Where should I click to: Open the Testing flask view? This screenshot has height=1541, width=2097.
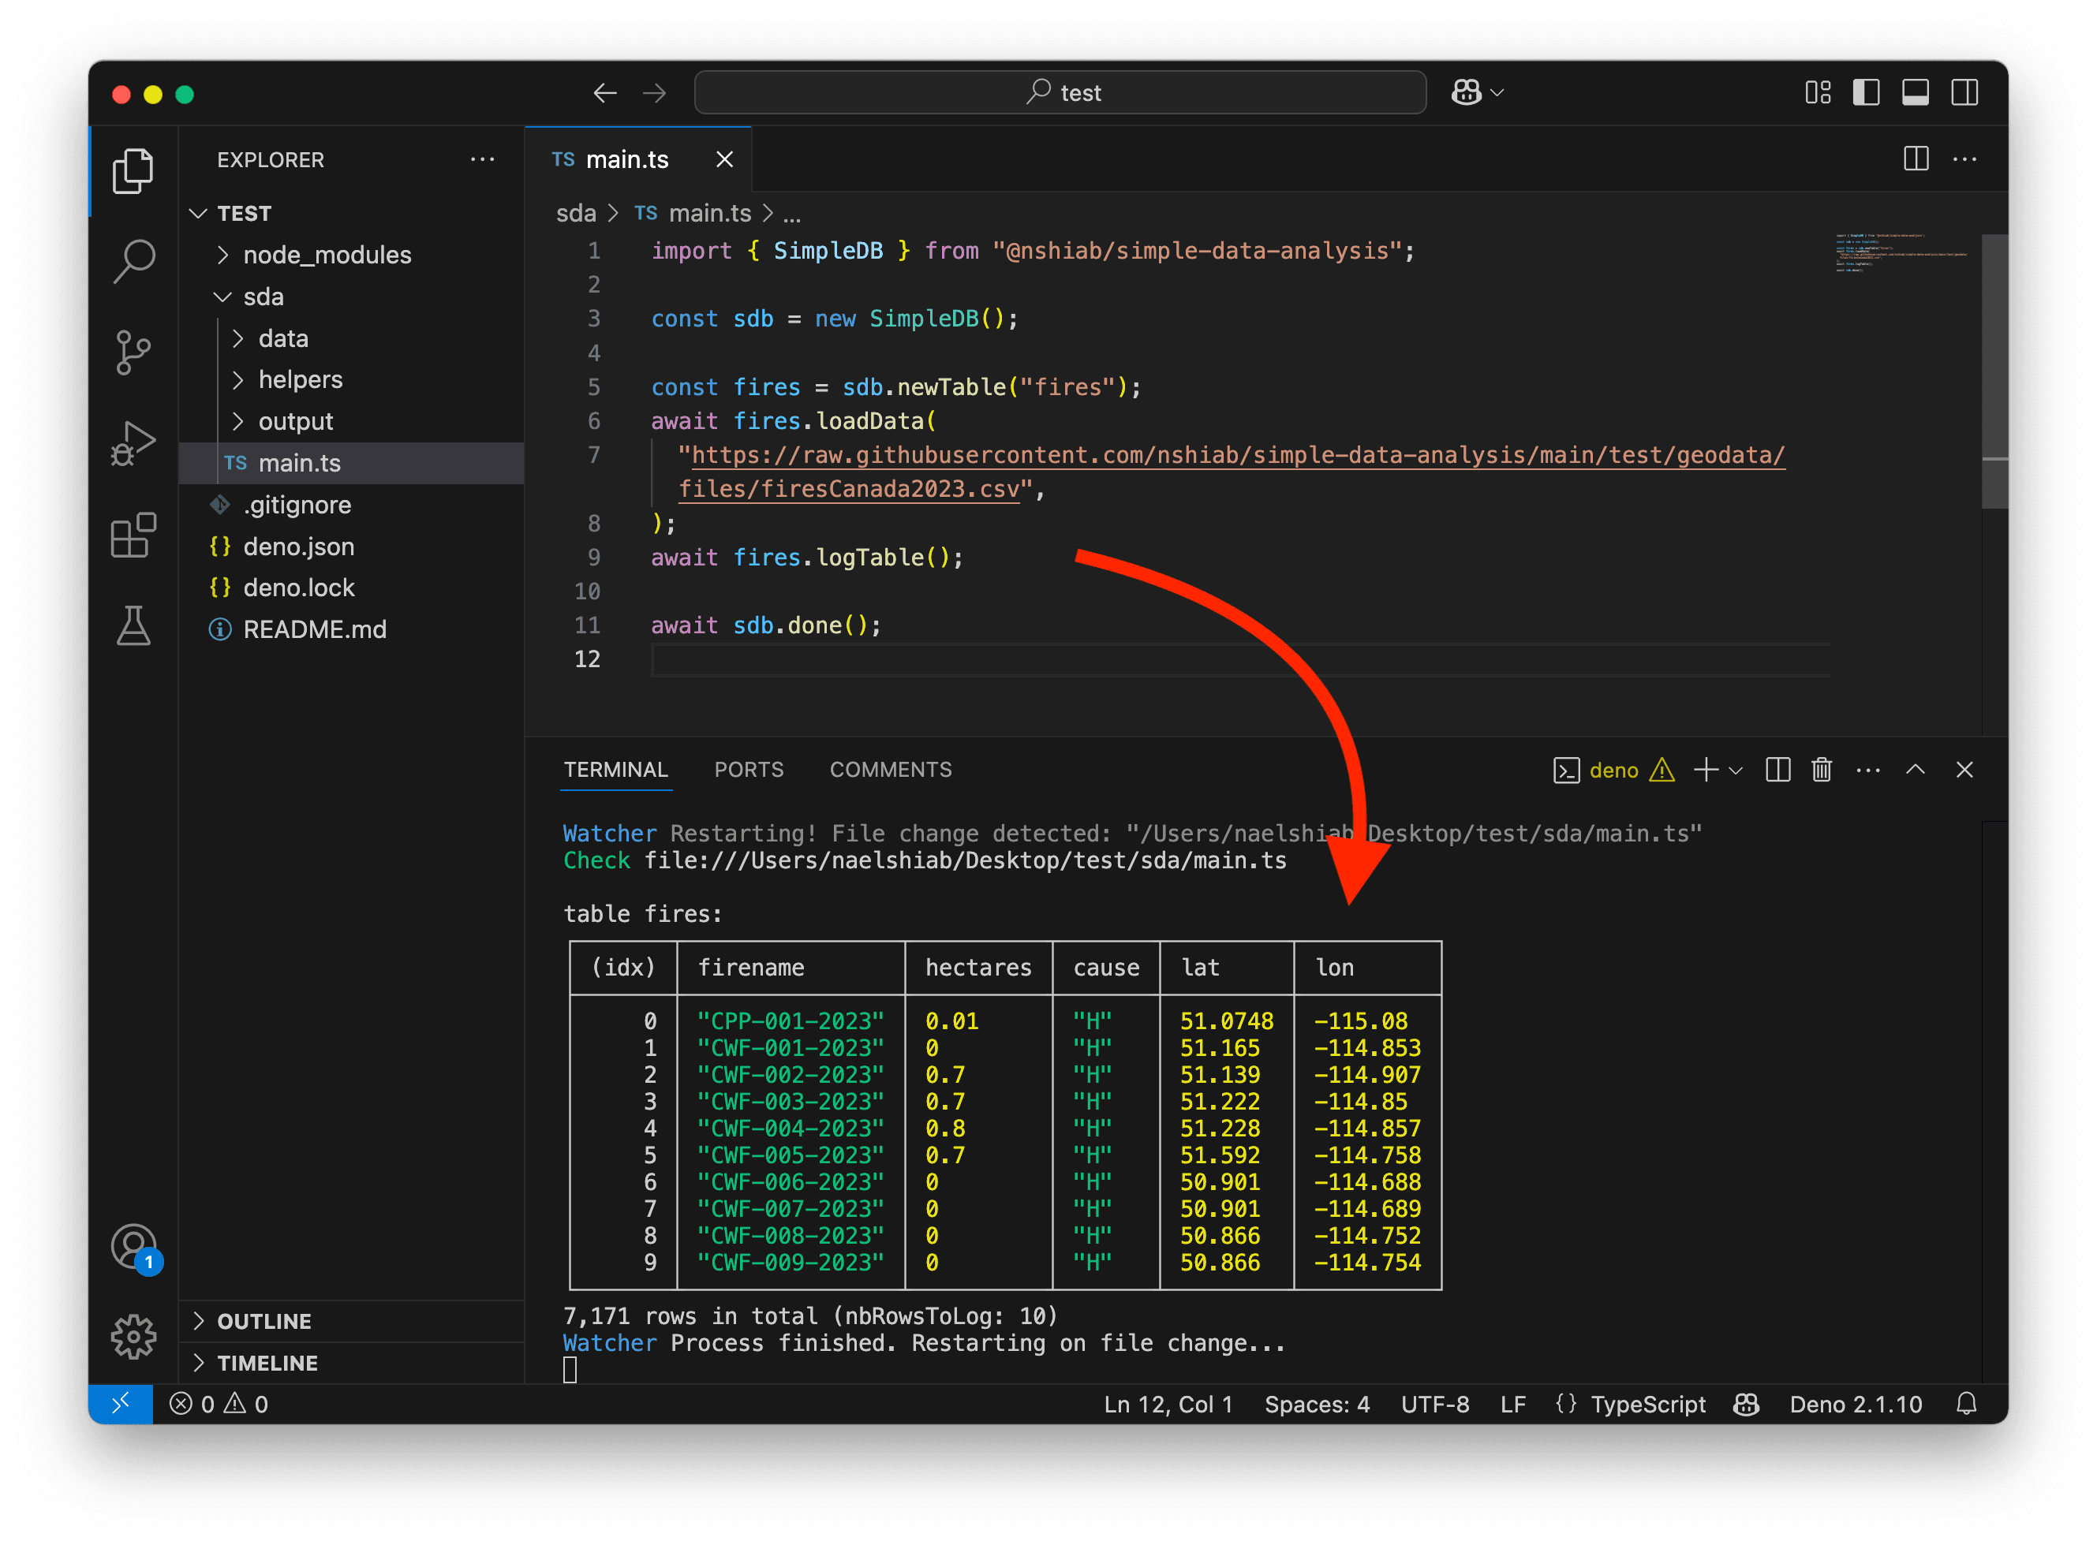[133, 625]
